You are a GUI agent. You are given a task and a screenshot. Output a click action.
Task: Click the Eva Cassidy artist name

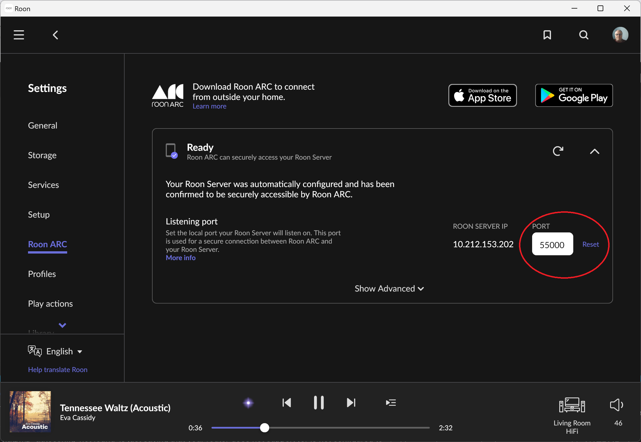pyautogui.click(x=77, y=418)
